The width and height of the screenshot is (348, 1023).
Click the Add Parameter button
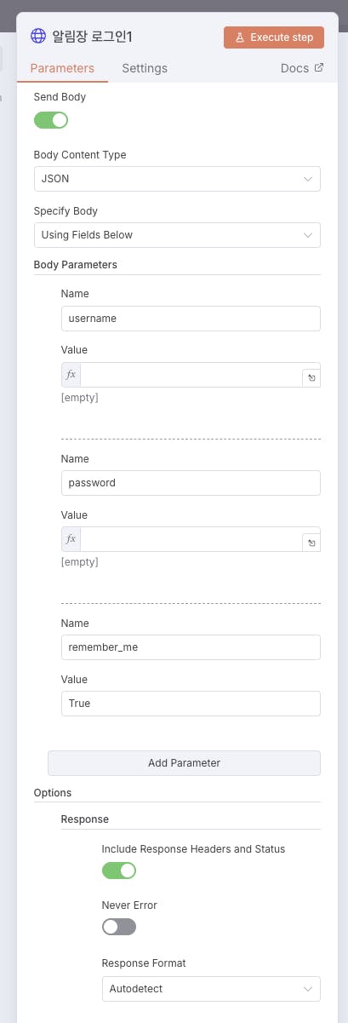tap(184, 763)
